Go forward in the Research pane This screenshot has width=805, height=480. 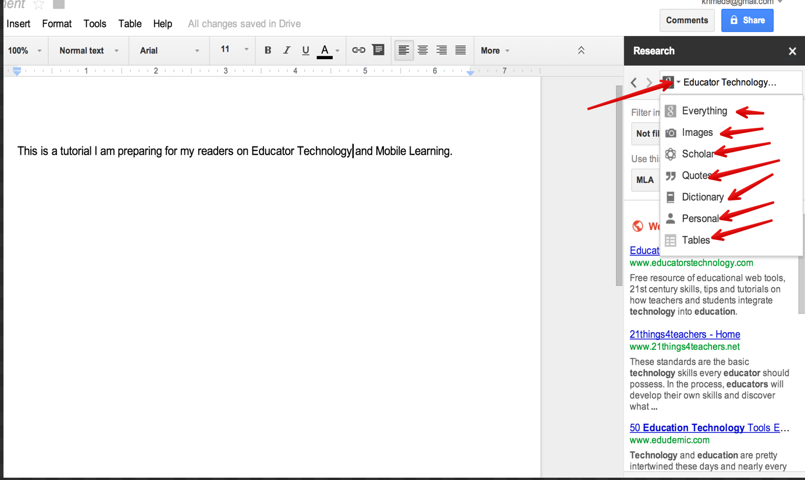(x=649, y=83)
